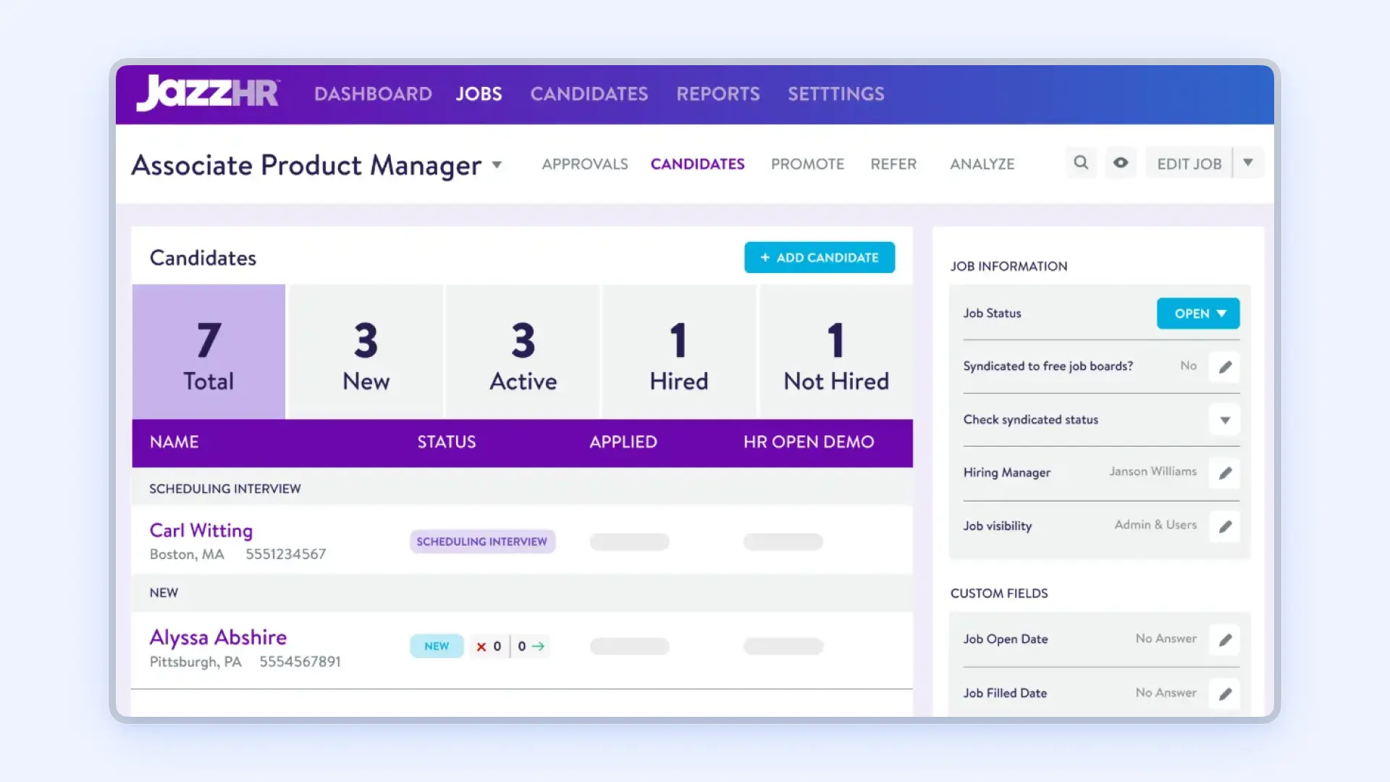Edit the free job boards syndication setting
This screenshot has width=1390, height=782.
[x=1225, y=367]
